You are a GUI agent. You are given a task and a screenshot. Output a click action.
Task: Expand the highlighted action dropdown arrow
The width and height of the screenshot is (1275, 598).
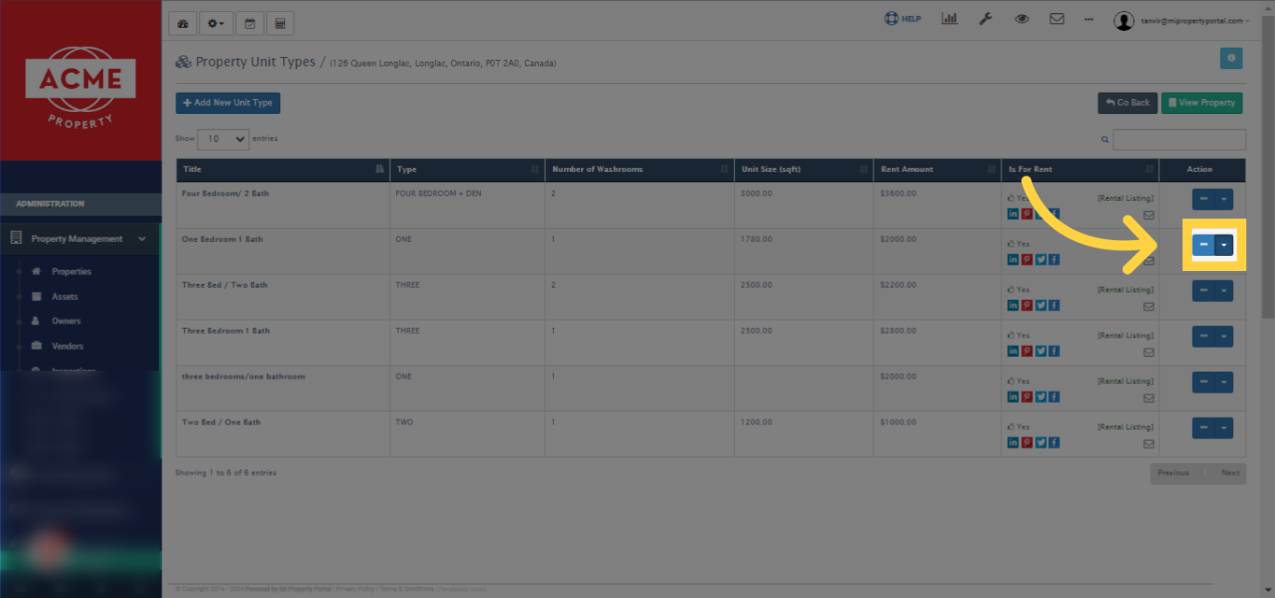point(1224,244)
